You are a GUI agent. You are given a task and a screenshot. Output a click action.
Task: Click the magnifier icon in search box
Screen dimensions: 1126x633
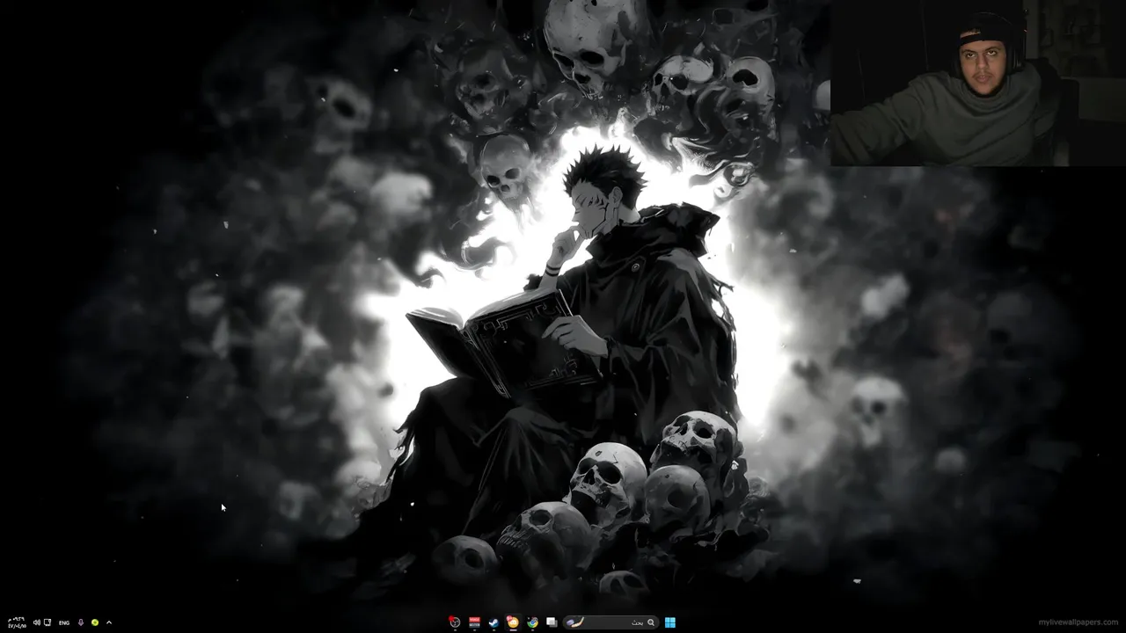tap(651, 622)
